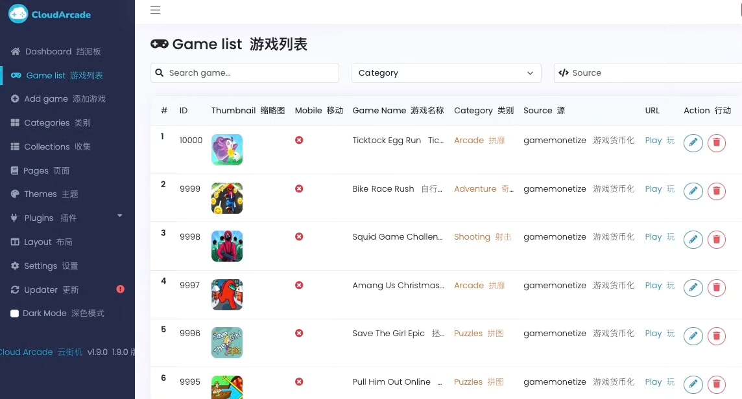Delete the Among Us Christmas game

pyautogui.click(x=717, y=288)
